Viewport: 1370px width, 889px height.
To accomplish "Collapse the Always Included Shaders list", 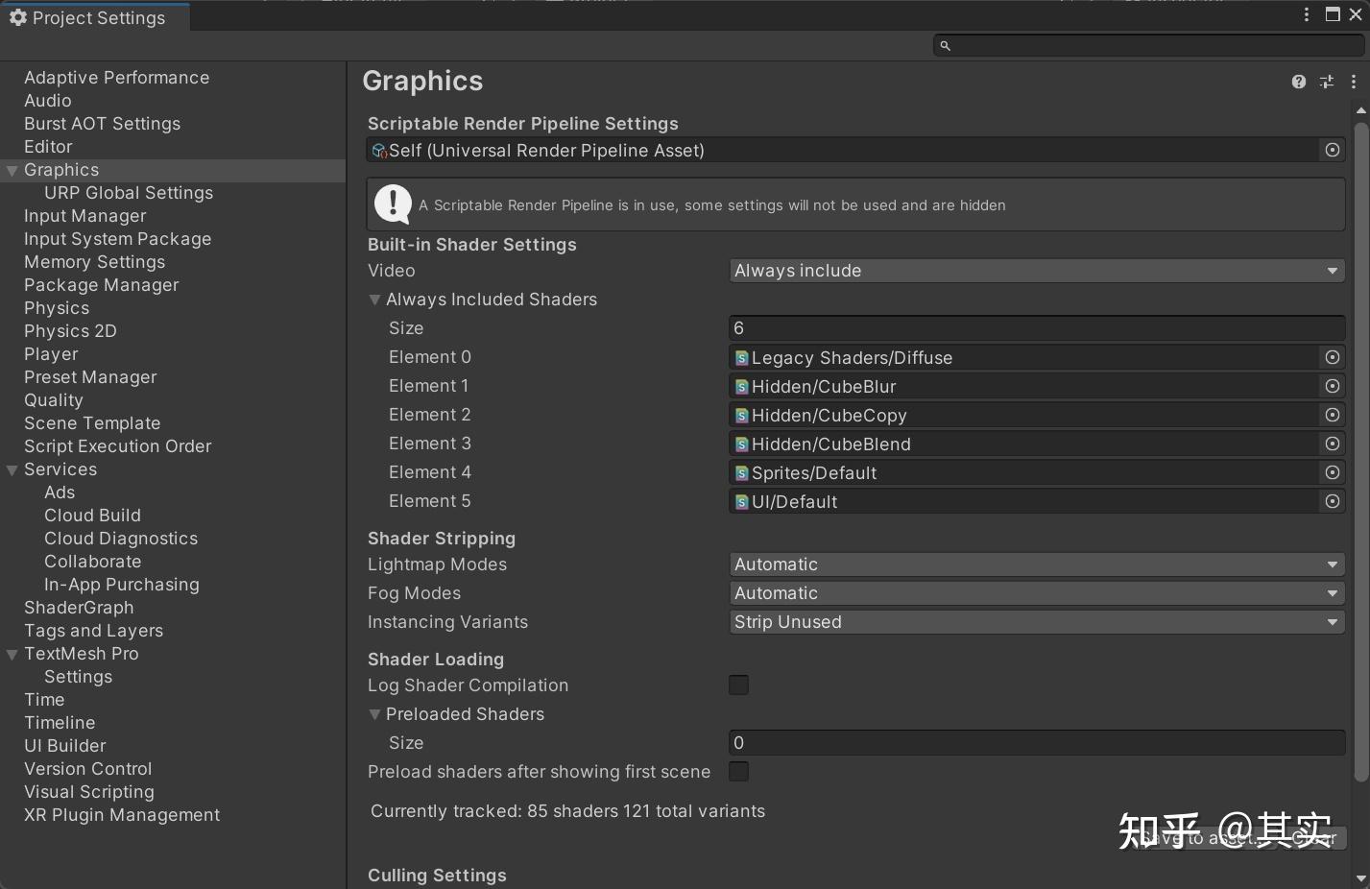I will click(374, 300).
